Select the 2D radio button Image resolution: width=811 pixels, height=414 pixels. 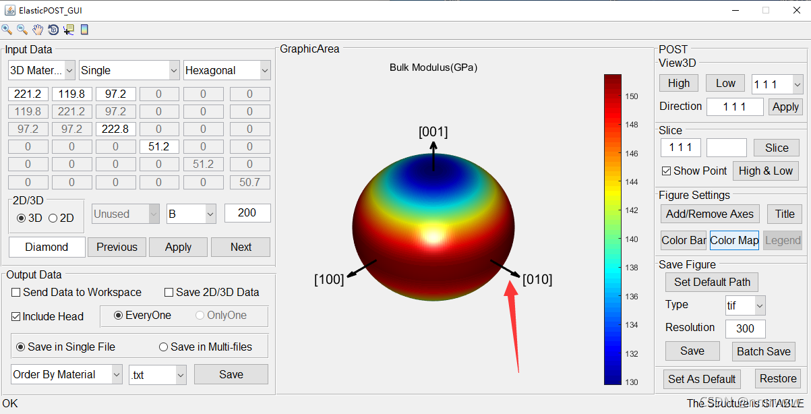coord(53,218)
